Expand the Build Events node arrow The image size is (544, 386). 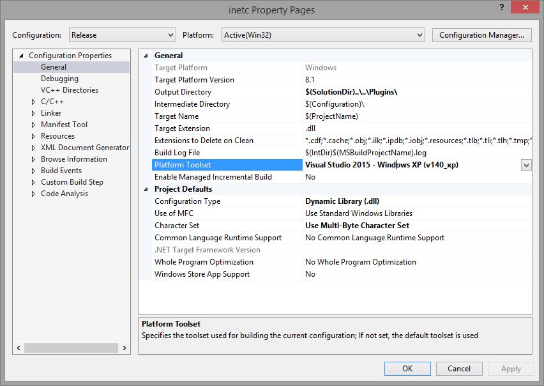(33, 171)
